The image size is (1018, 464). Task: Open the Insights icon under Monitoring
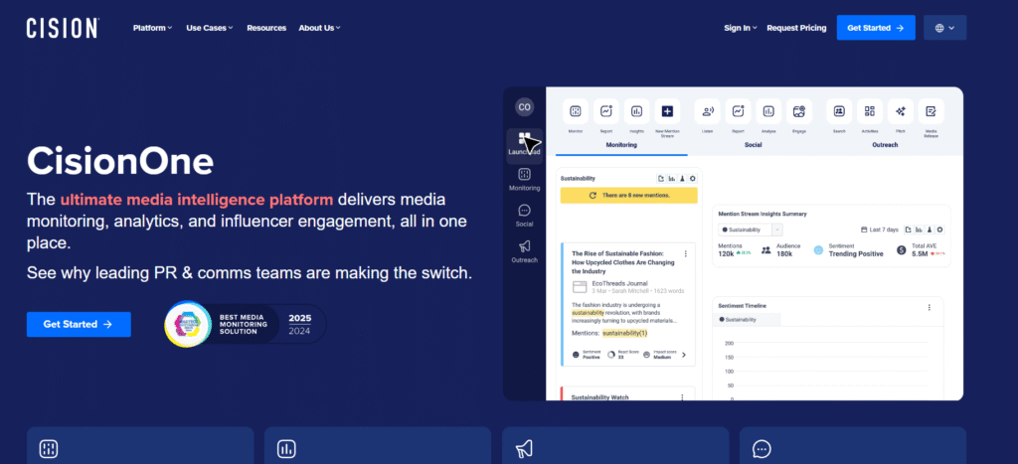click(x=636, y=112)
